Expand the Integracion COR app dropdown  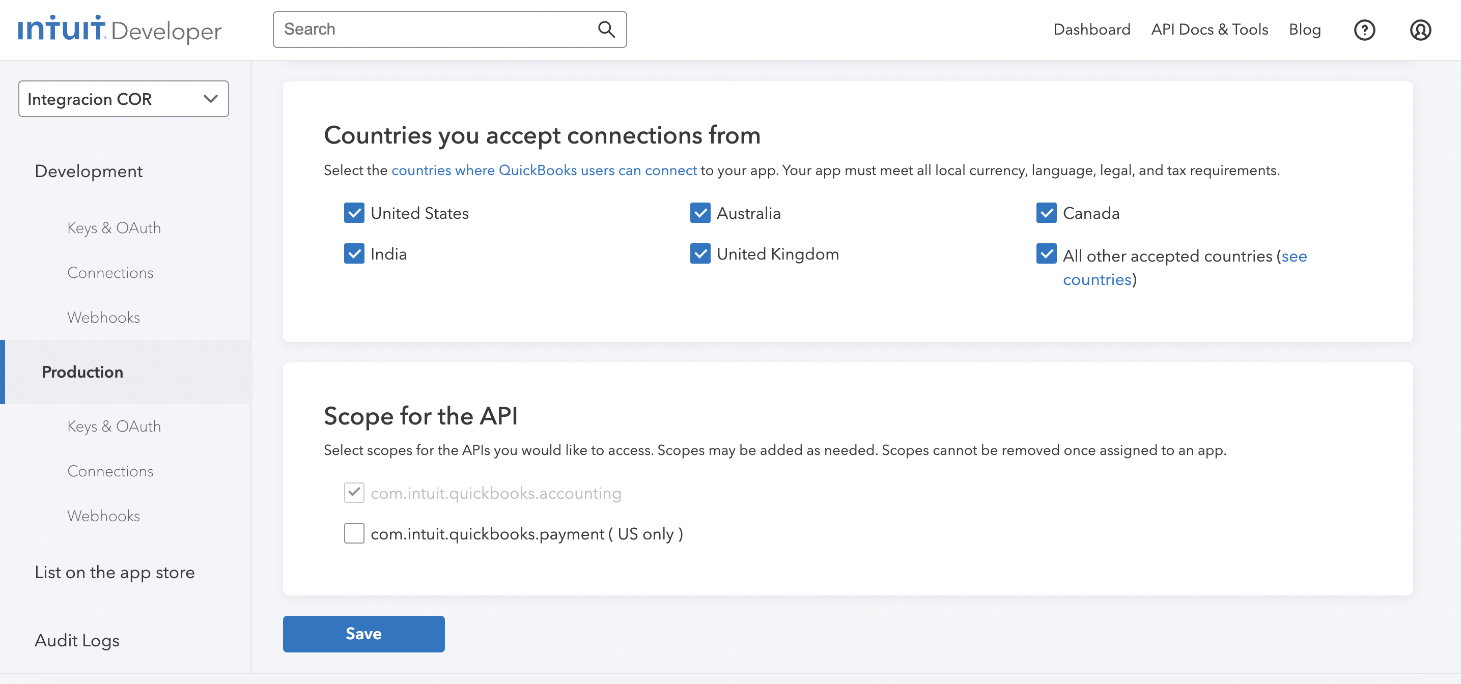click(123, 99)
